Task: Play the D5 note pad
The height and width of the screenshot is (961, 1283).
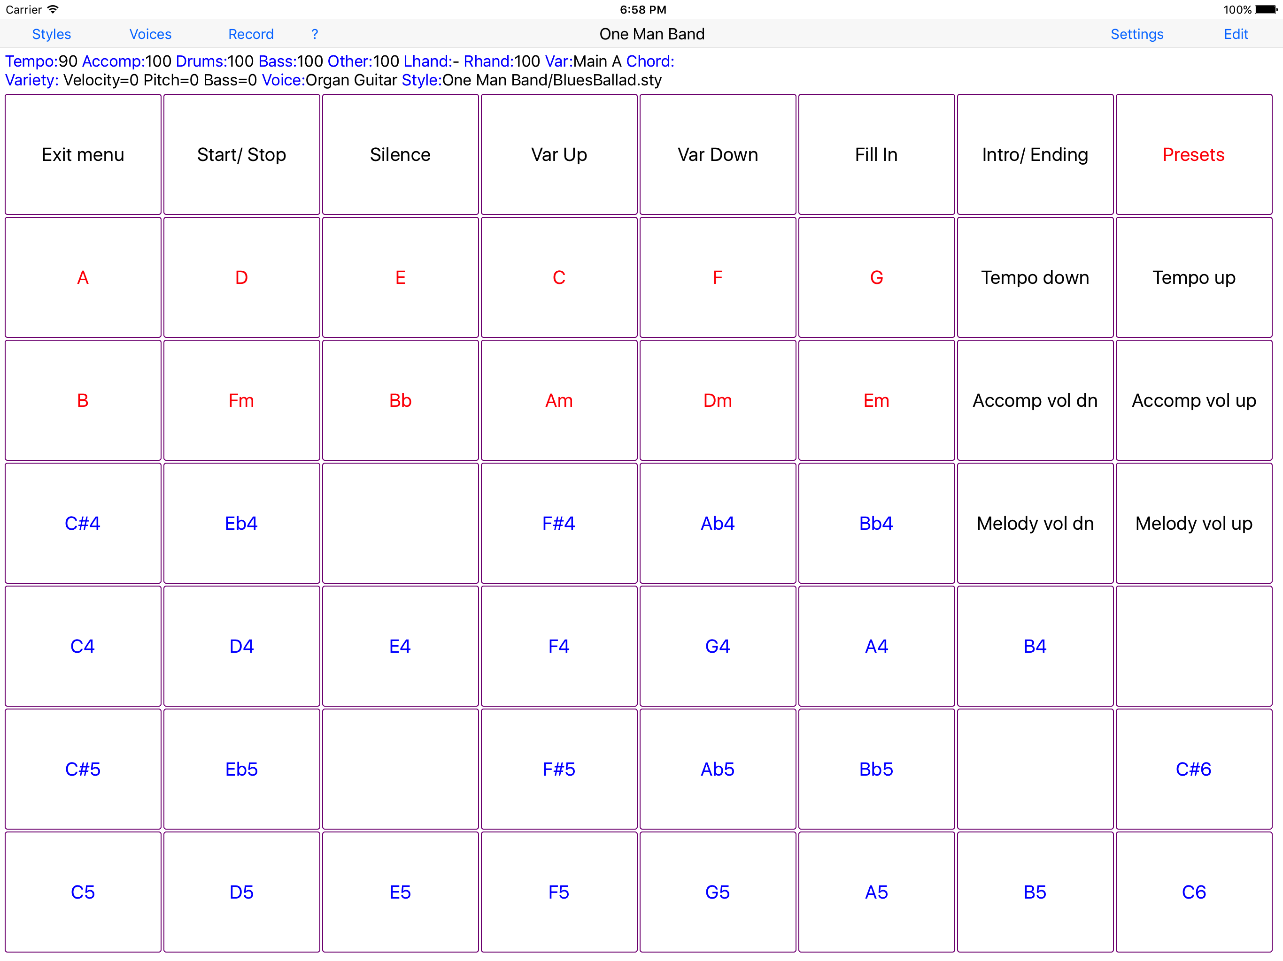Action: 242,892
